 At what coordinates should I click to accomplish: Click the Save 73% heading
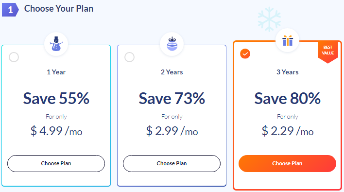tap(172, 98)
